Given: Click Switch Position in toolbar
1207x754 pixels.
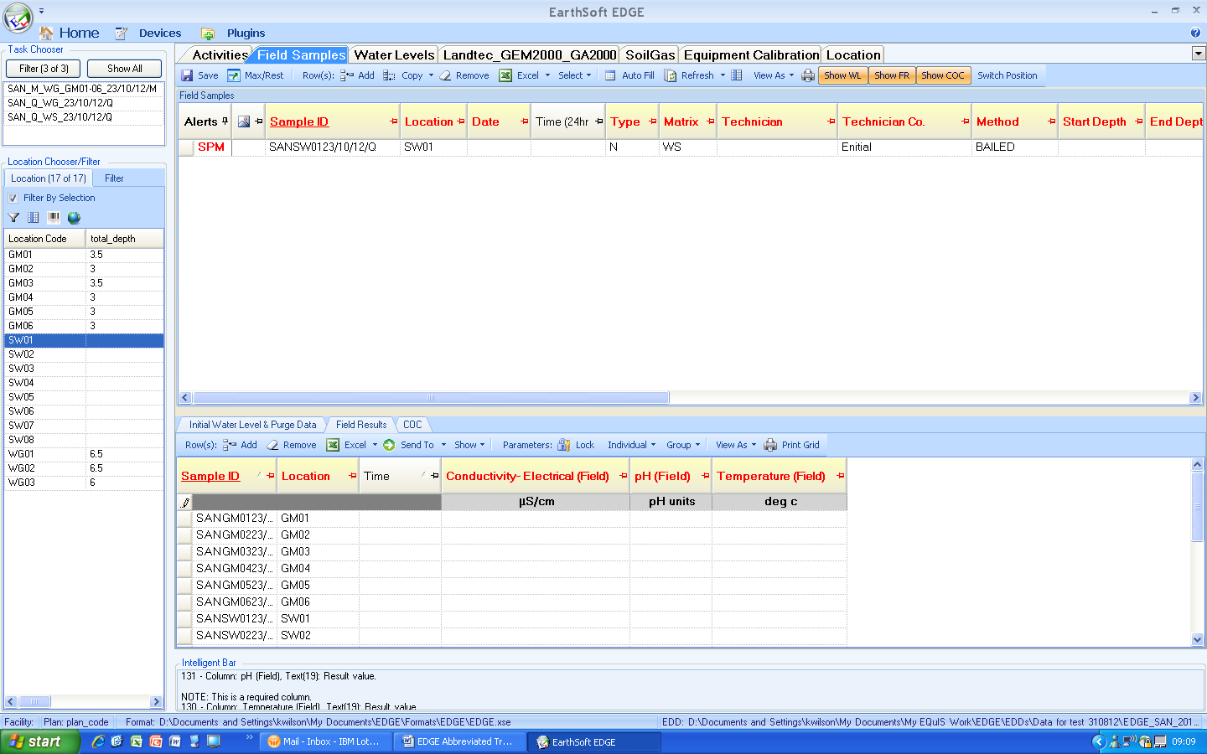Looking at the screenshot, I should pos(1007,75).
